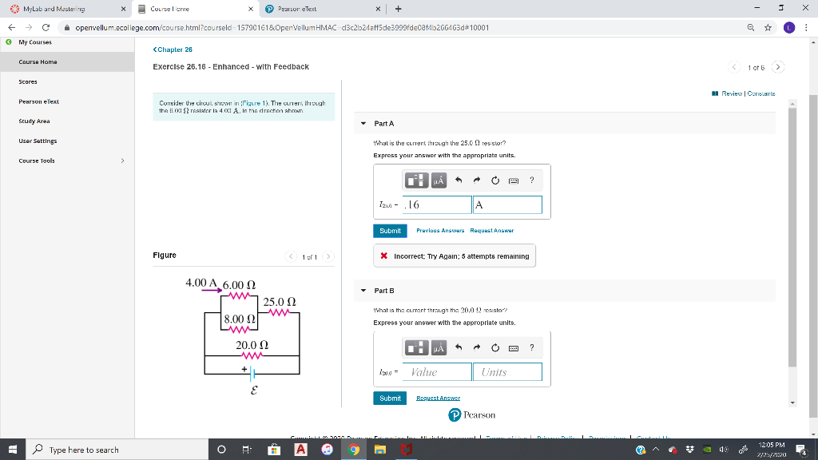Collapse the Part B section
Viewport: 818px width, 460px height.
click(364, 290)
